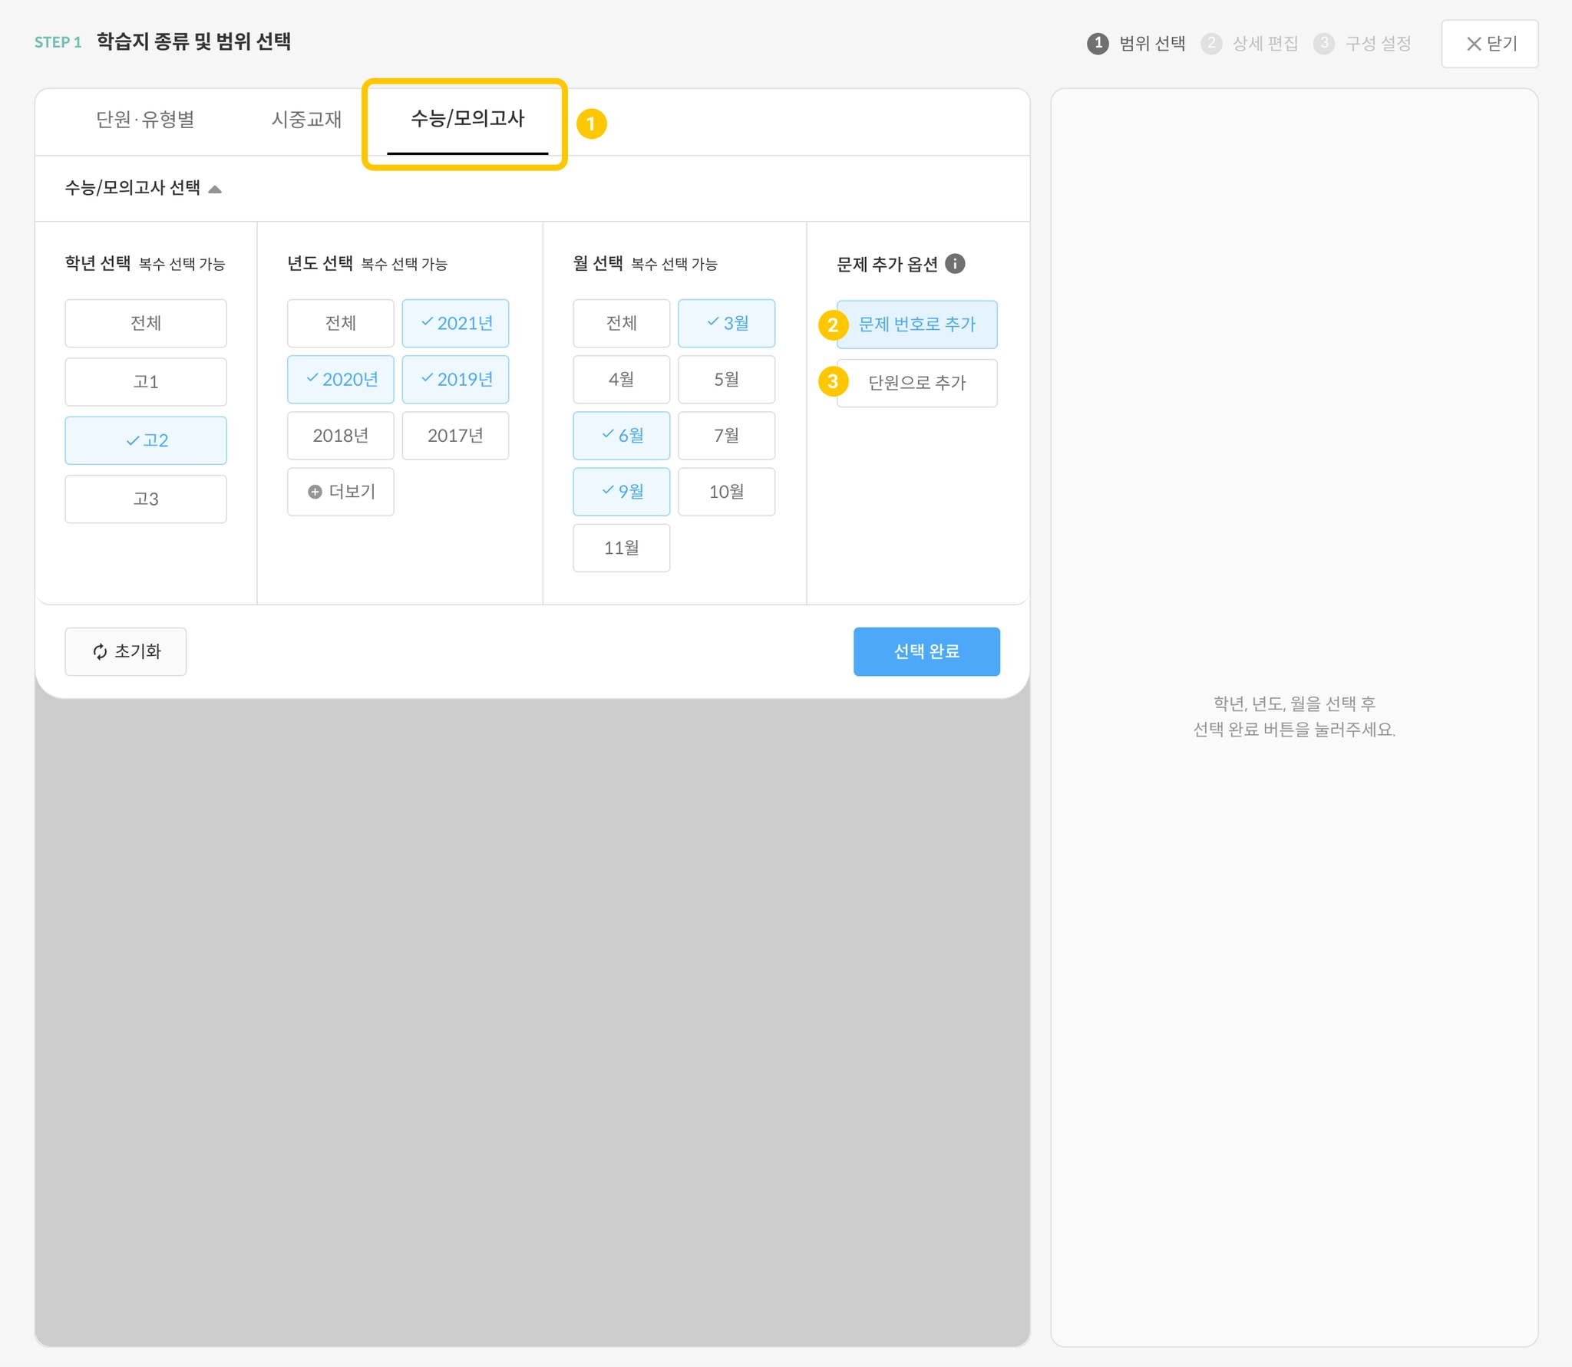
Task: Click step 3 구성 설정 indicator
Action: click(1363, 44)
